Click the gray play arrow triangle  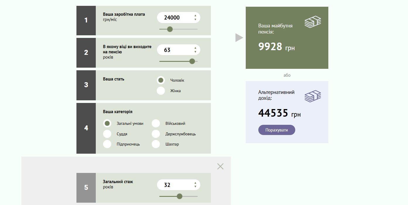(x=239, y=38)
